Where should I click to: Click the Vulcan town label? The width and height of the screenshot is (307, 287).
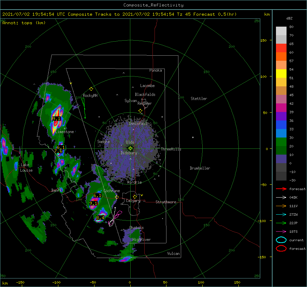pyautogui.click(x=174, y=254)
